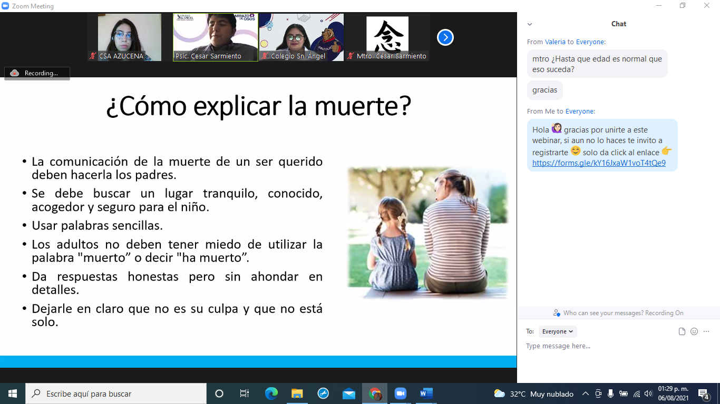Click the 'Type message here' field

606,346
